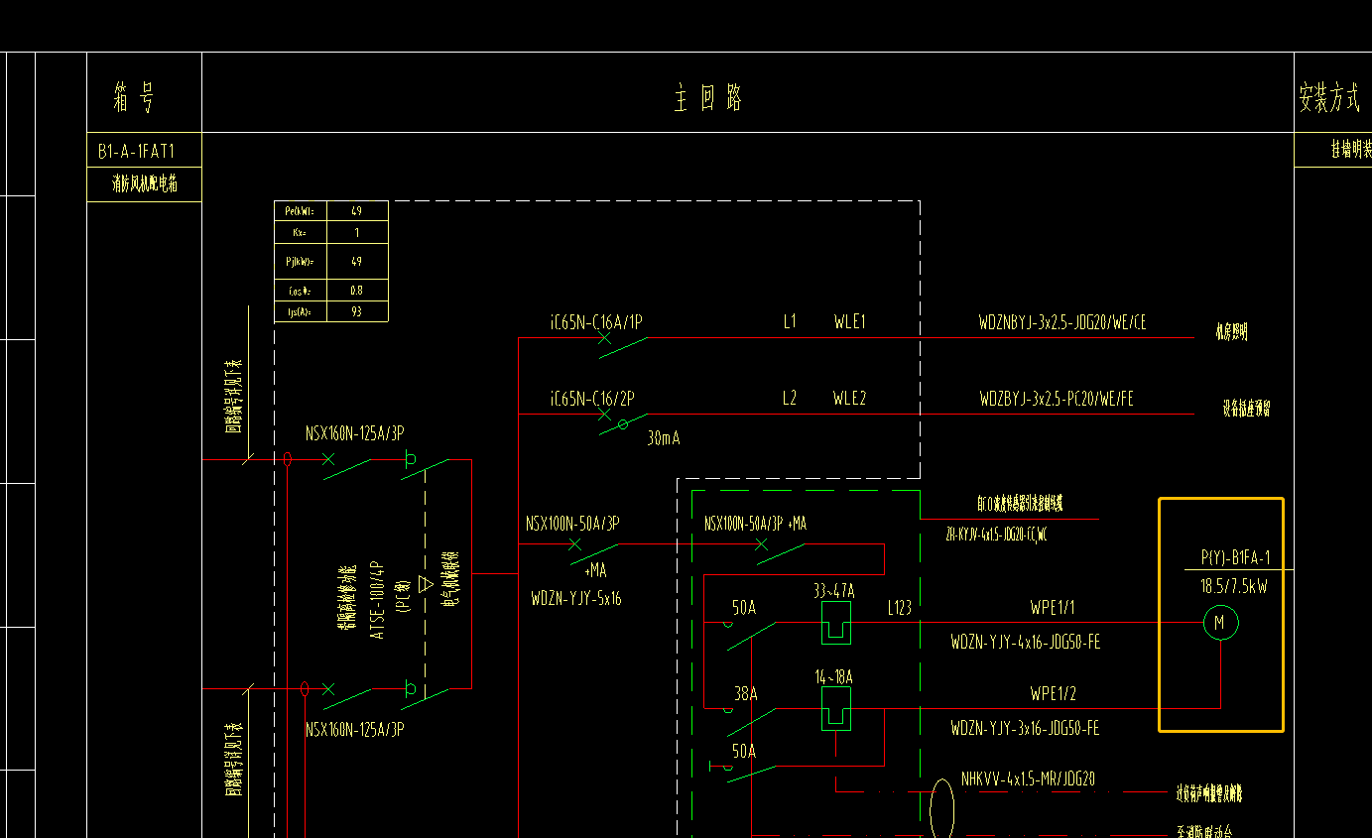Select breaker switch under upper NSX160N-125A/3P label
1372x838 pixels.
(x=347, y=468)
